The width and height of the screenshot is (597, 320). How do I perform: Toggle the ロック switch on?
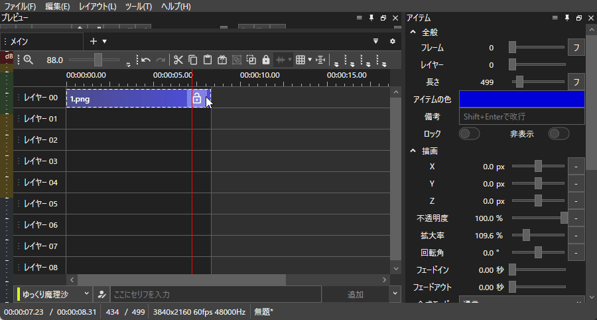(470, 133)
